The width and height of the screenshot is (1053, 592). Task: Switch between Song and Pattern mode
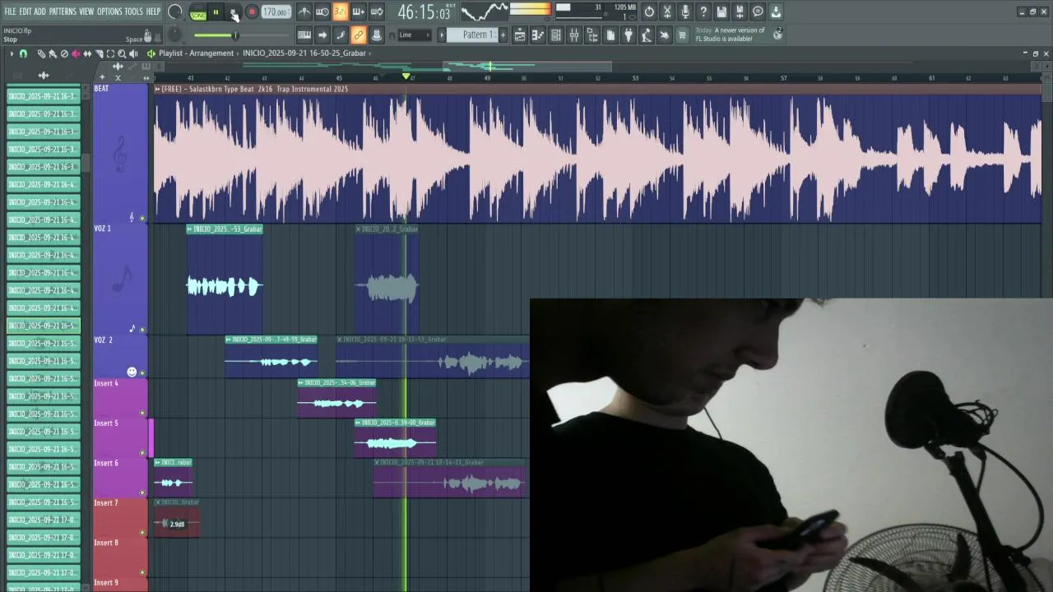tap(198, 12)
